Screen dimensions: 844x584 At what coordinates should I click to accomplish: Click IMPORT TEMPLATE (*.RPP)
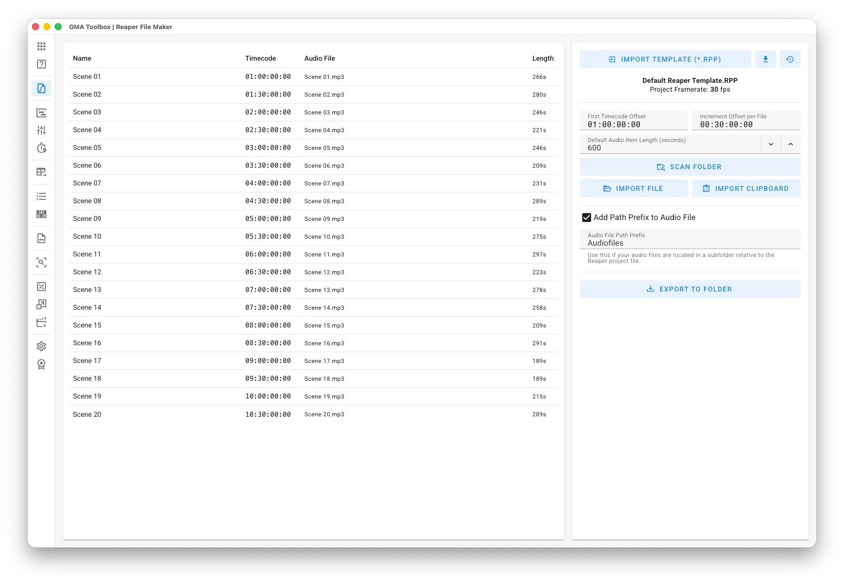pos(665,59)
